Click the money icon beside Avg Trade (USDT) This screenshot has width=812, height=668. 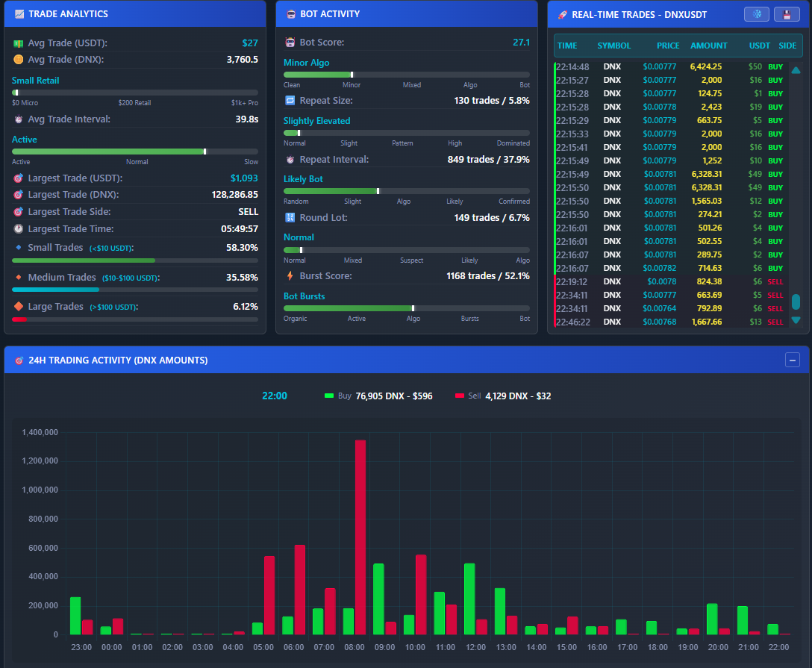point(18,43)
